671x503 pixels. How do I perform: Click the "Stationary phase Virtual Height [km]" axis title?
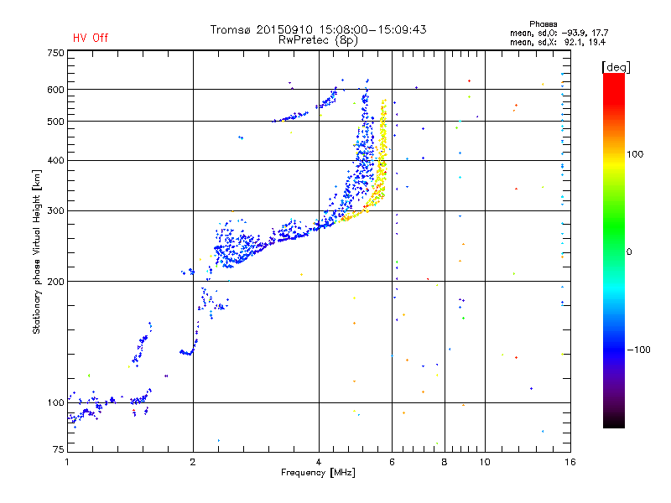pos(37,251)
